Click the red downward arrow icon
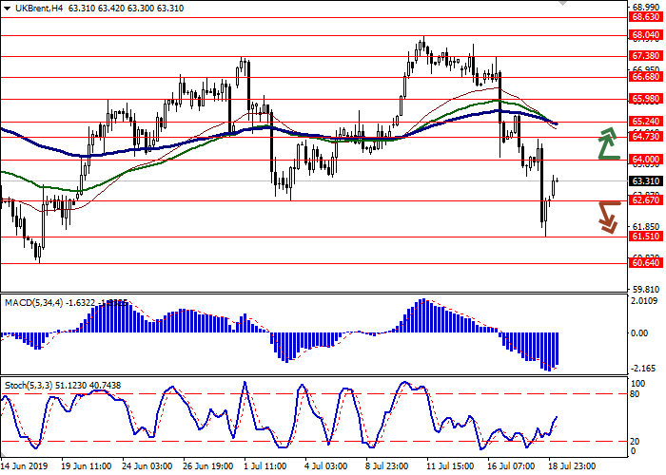This screenshot has height=475, width=666. point(607,215)
